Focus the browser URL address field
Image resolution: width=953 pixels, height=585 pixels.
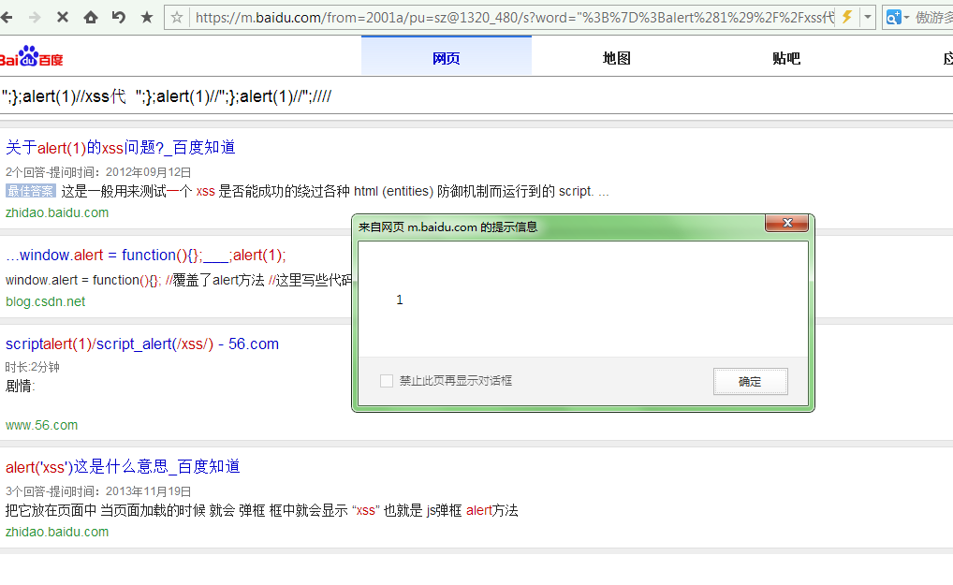coord(514,18)
